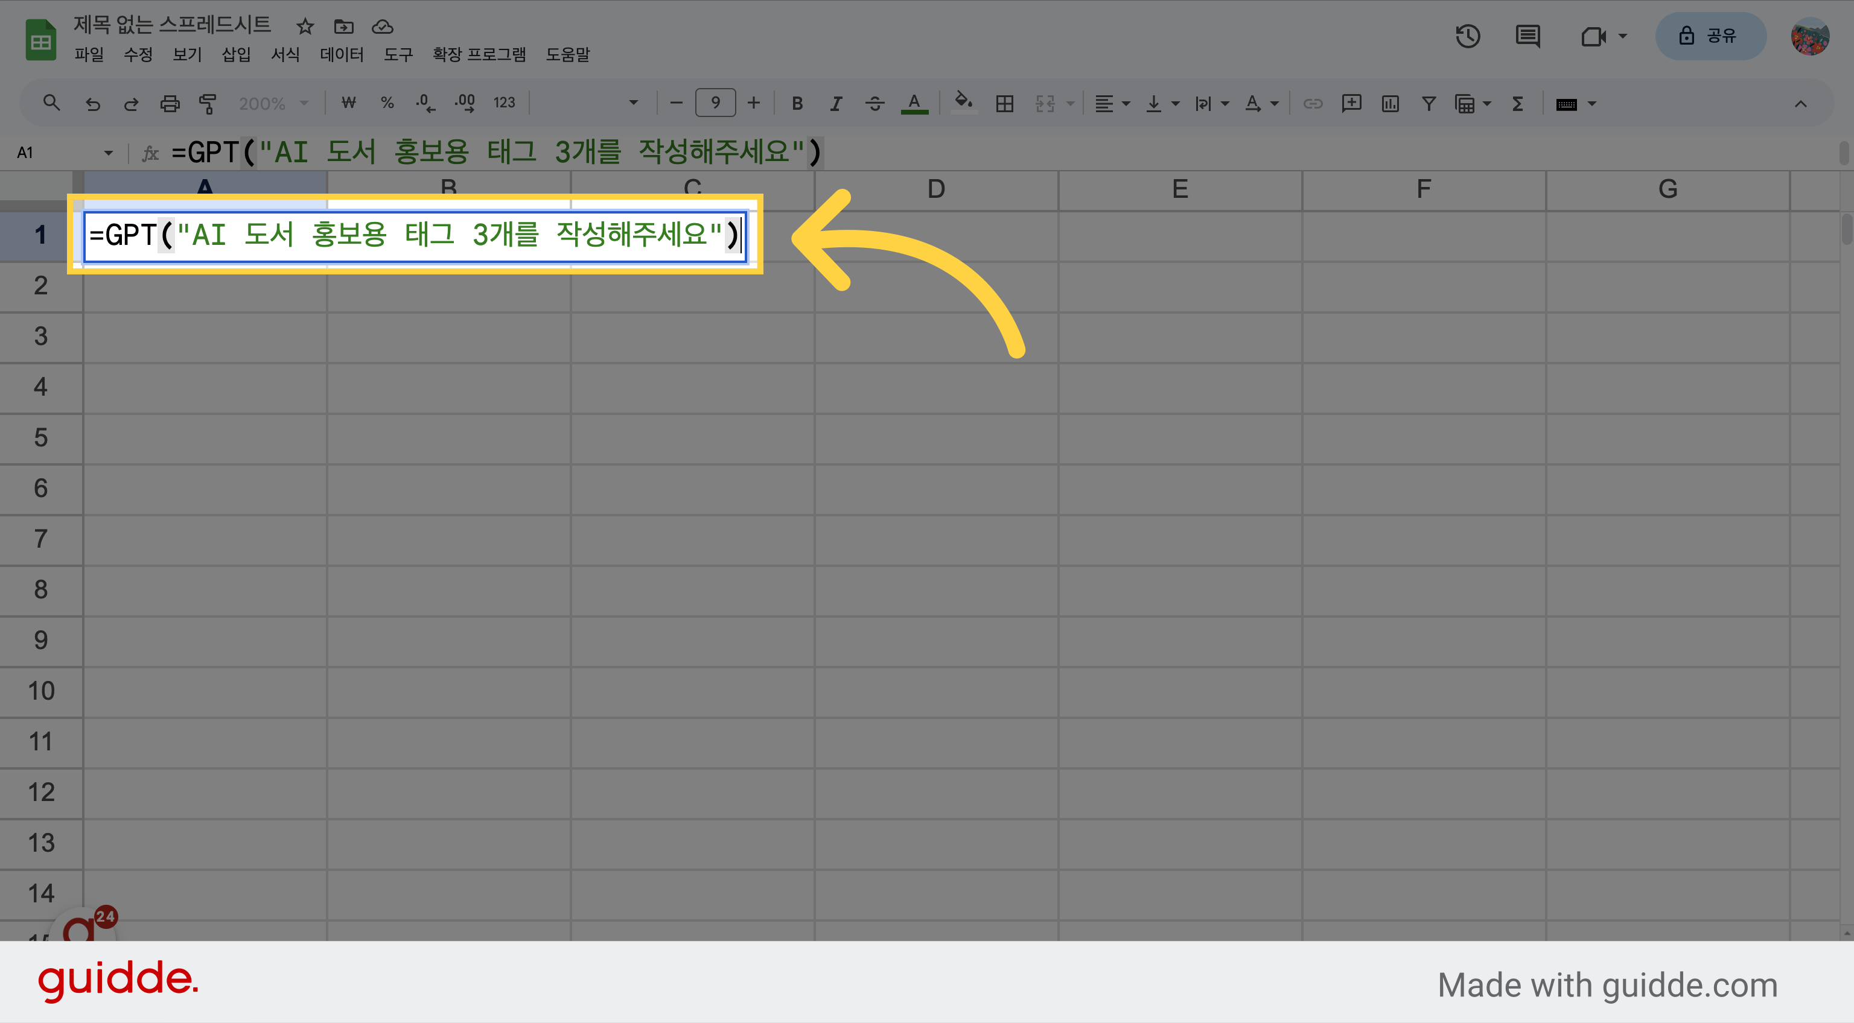Click the video meeting camera icon
The image size is (1854, 1023).
[1593, 36]
